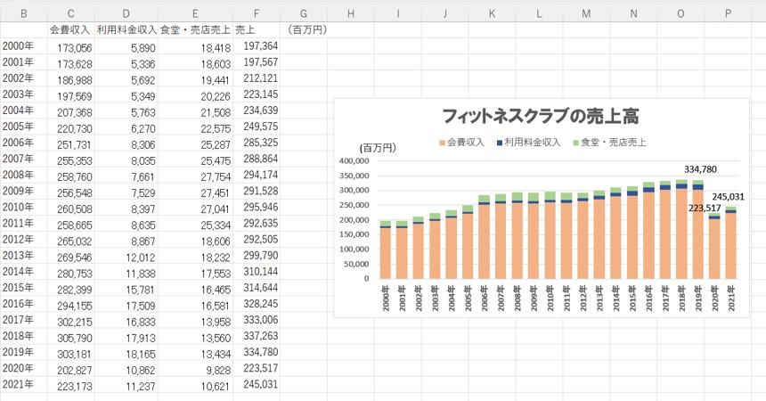Screen dimensions: 766x401
Task: Select the 2006年 bar in the chart
Action: [485, 237]
